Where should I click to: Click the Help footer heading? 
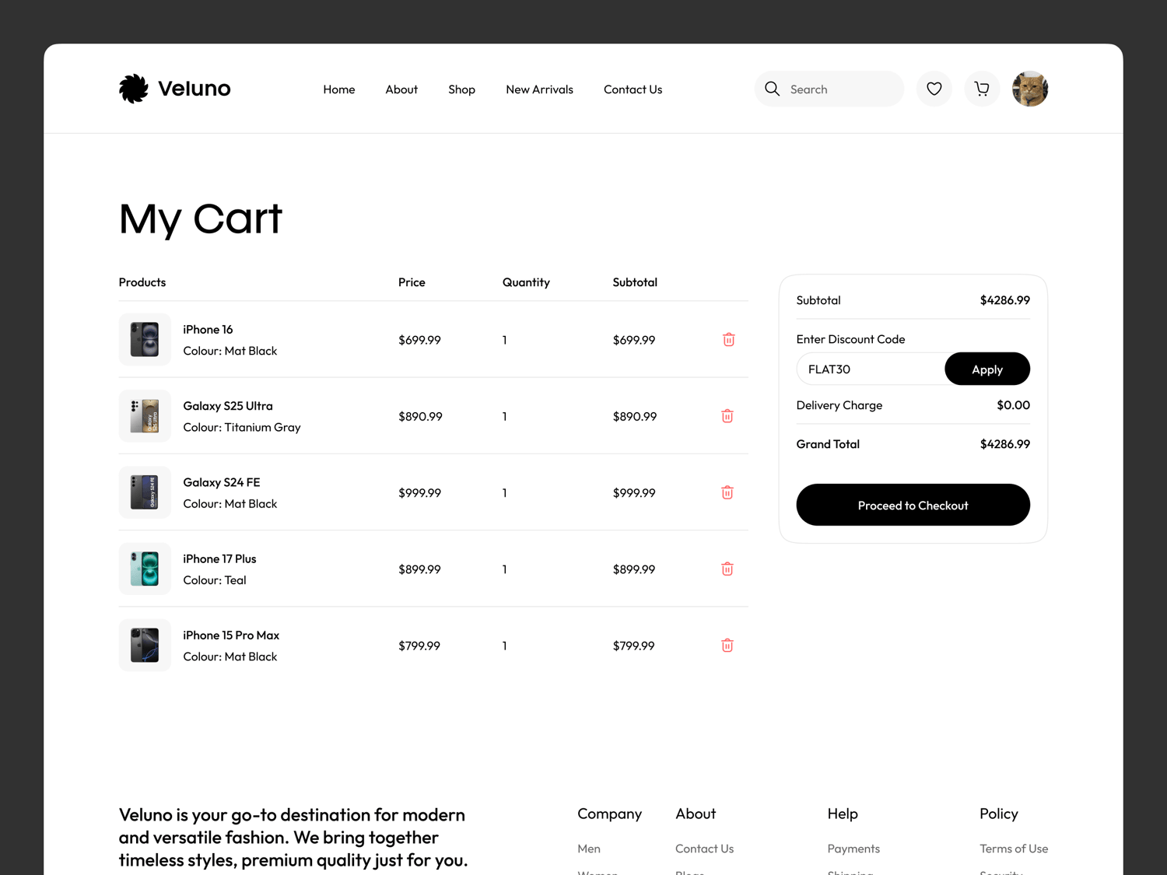tap(843, 814)
